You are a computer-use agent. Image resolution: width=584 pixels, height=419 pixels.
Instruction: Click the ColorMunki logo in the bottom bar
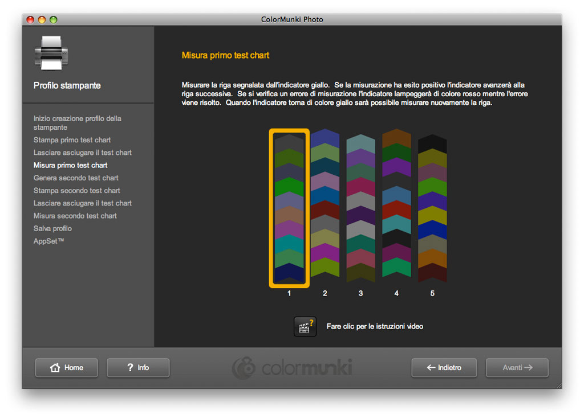coord(291,368)
